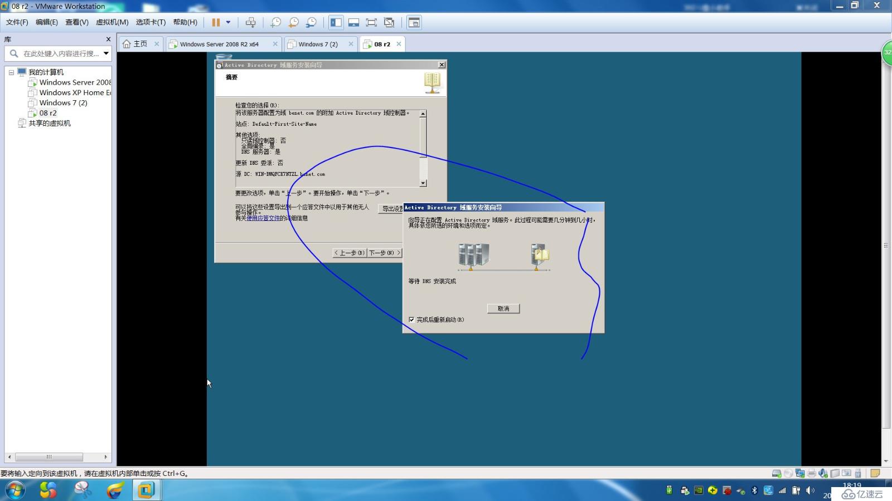Open the 文件(F) menu

pos(17,22)
